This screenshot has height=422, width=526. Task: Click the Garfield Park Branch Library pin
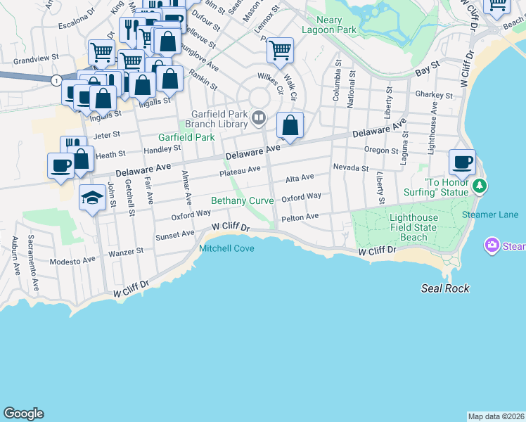coord(259,119)
